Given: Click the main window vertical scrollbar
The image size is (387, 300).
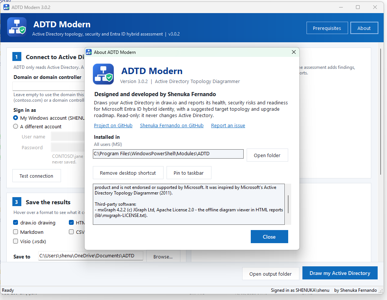Looking at the screenshot, I should (381, 112).
